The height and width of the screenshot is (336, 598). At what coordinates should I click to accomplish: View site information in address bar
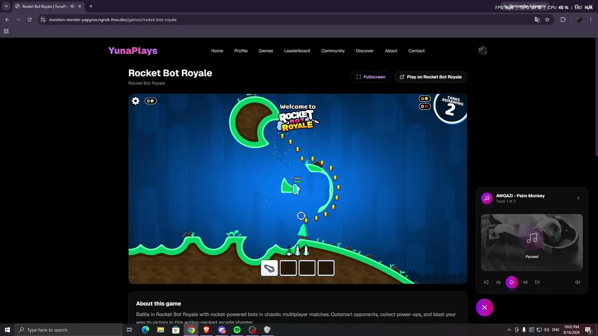click(x=43, y=20)
